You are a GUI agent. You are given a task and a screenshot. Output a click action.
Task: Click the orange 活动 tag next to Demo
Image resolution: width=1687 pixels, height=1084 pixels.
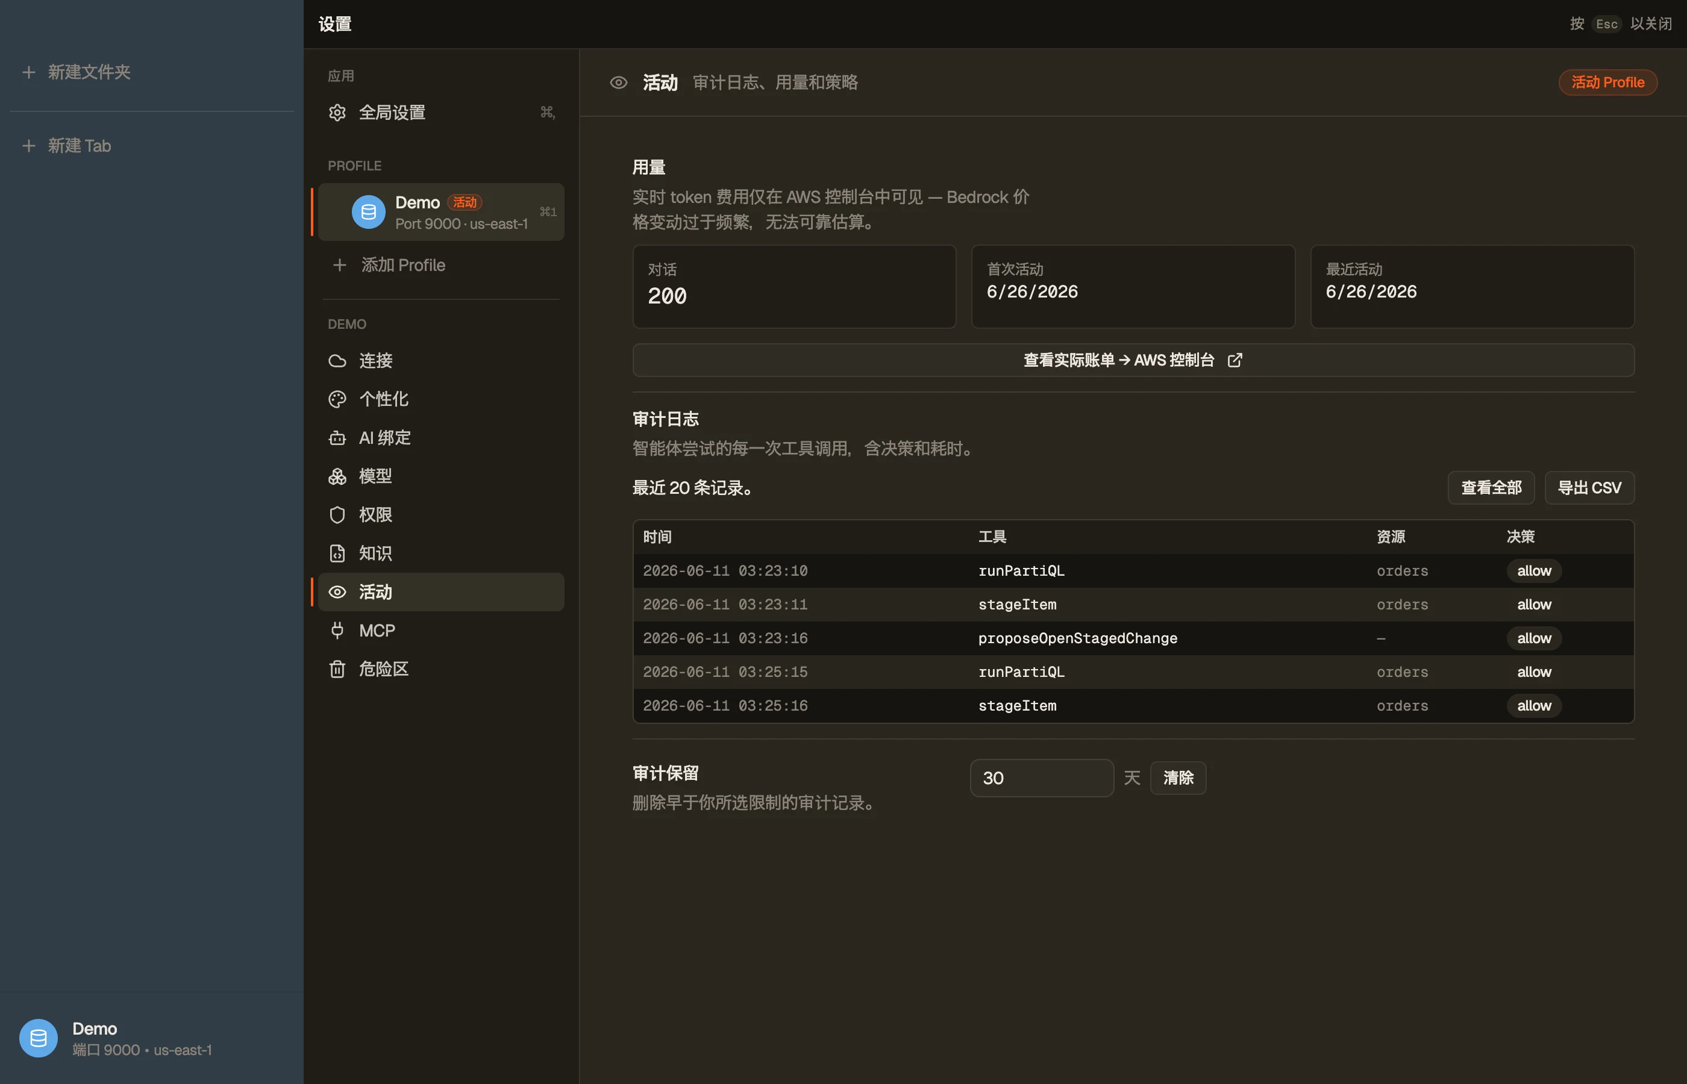tap(464, 203)
